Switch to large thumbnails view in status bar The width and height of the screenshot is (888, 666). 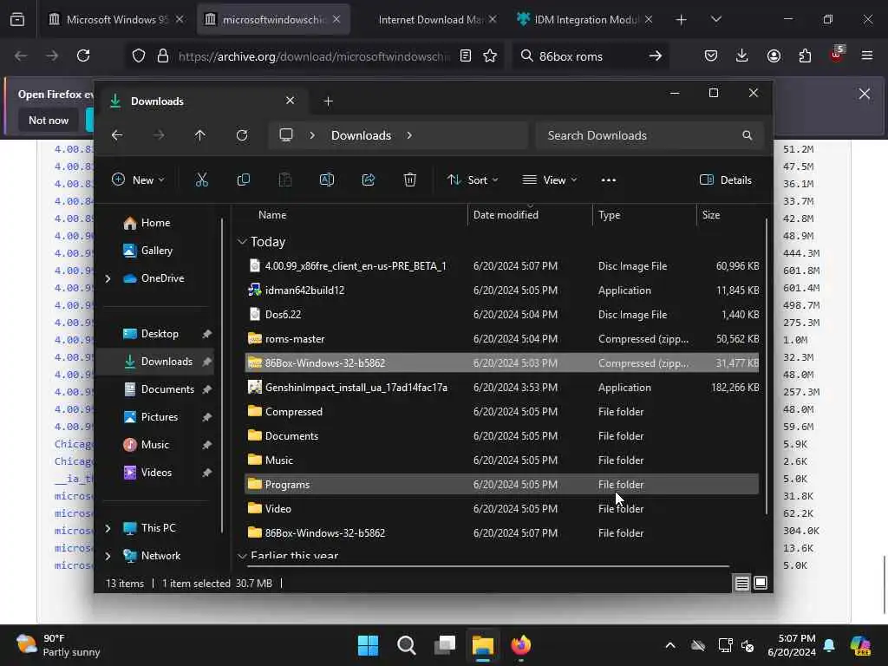pyautogui.click(x=761, y=583)
